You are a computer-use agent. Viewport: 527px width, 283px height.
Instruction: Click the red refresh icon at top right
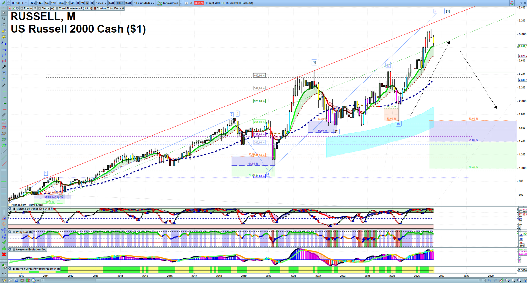(512, 3)
